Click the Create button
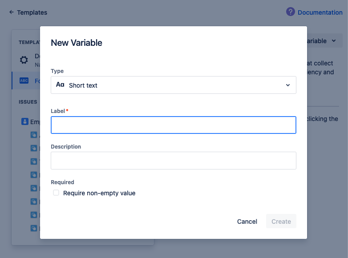The image size is (348, 258). click(281, 222)
